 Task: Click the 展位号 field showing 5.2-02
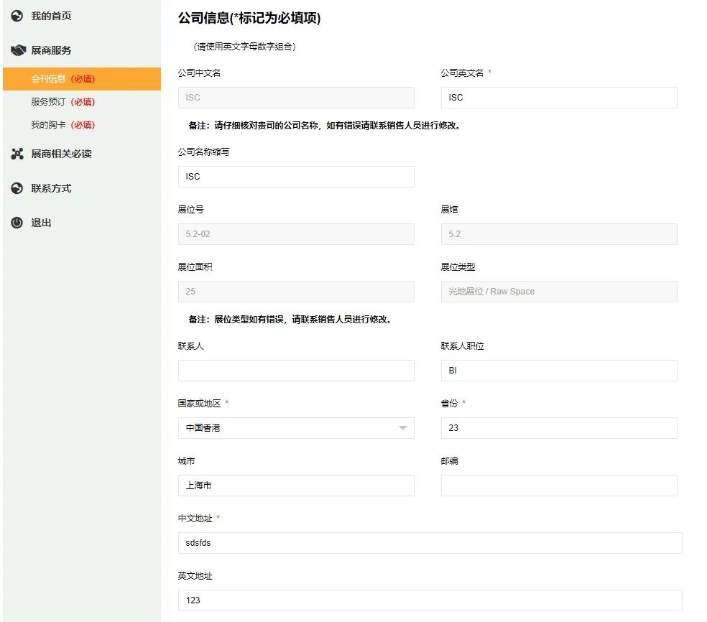coord(296,234)
